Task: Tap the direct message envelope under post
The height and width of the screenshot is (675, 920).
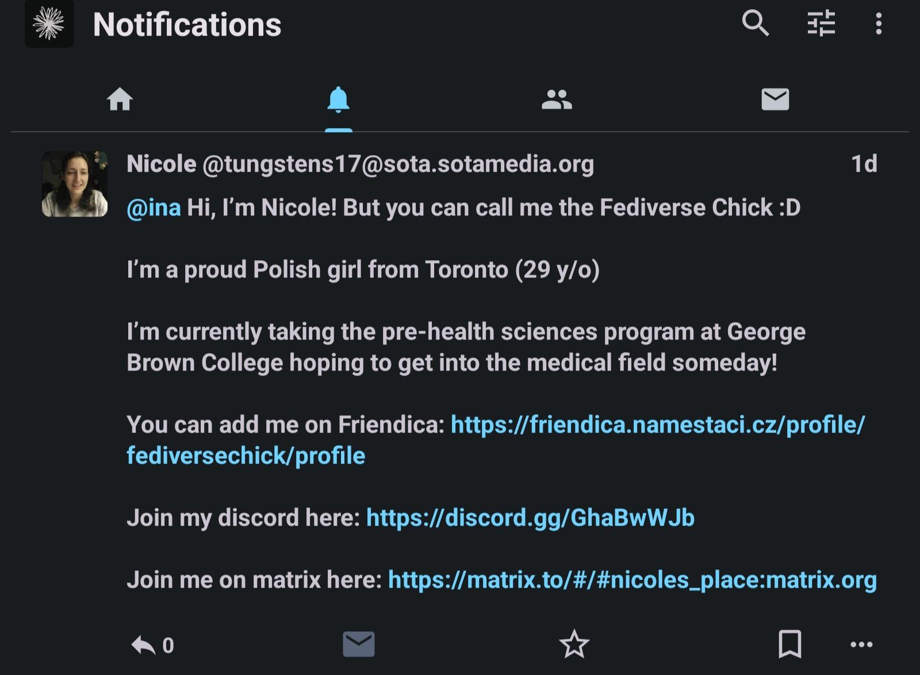Action: point(359,644)
